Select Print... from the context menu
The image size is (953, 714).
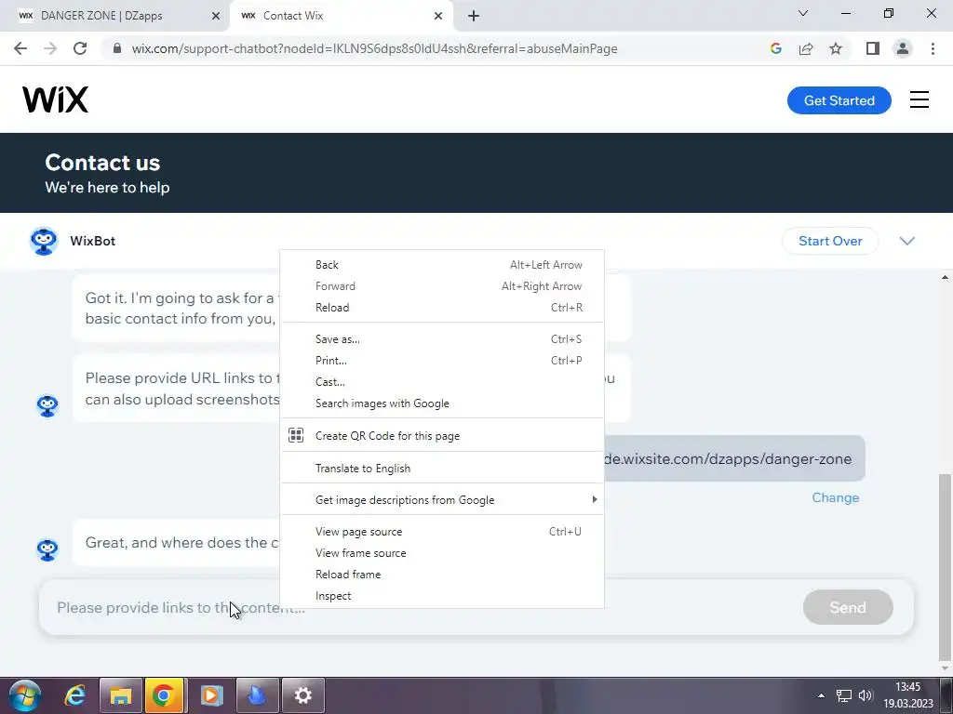point(442,360)
